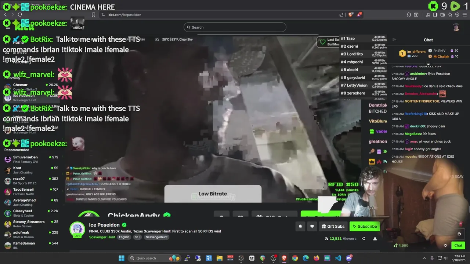
Task: Click the Ice Poseidon live avatar
Action: [77, 230]
